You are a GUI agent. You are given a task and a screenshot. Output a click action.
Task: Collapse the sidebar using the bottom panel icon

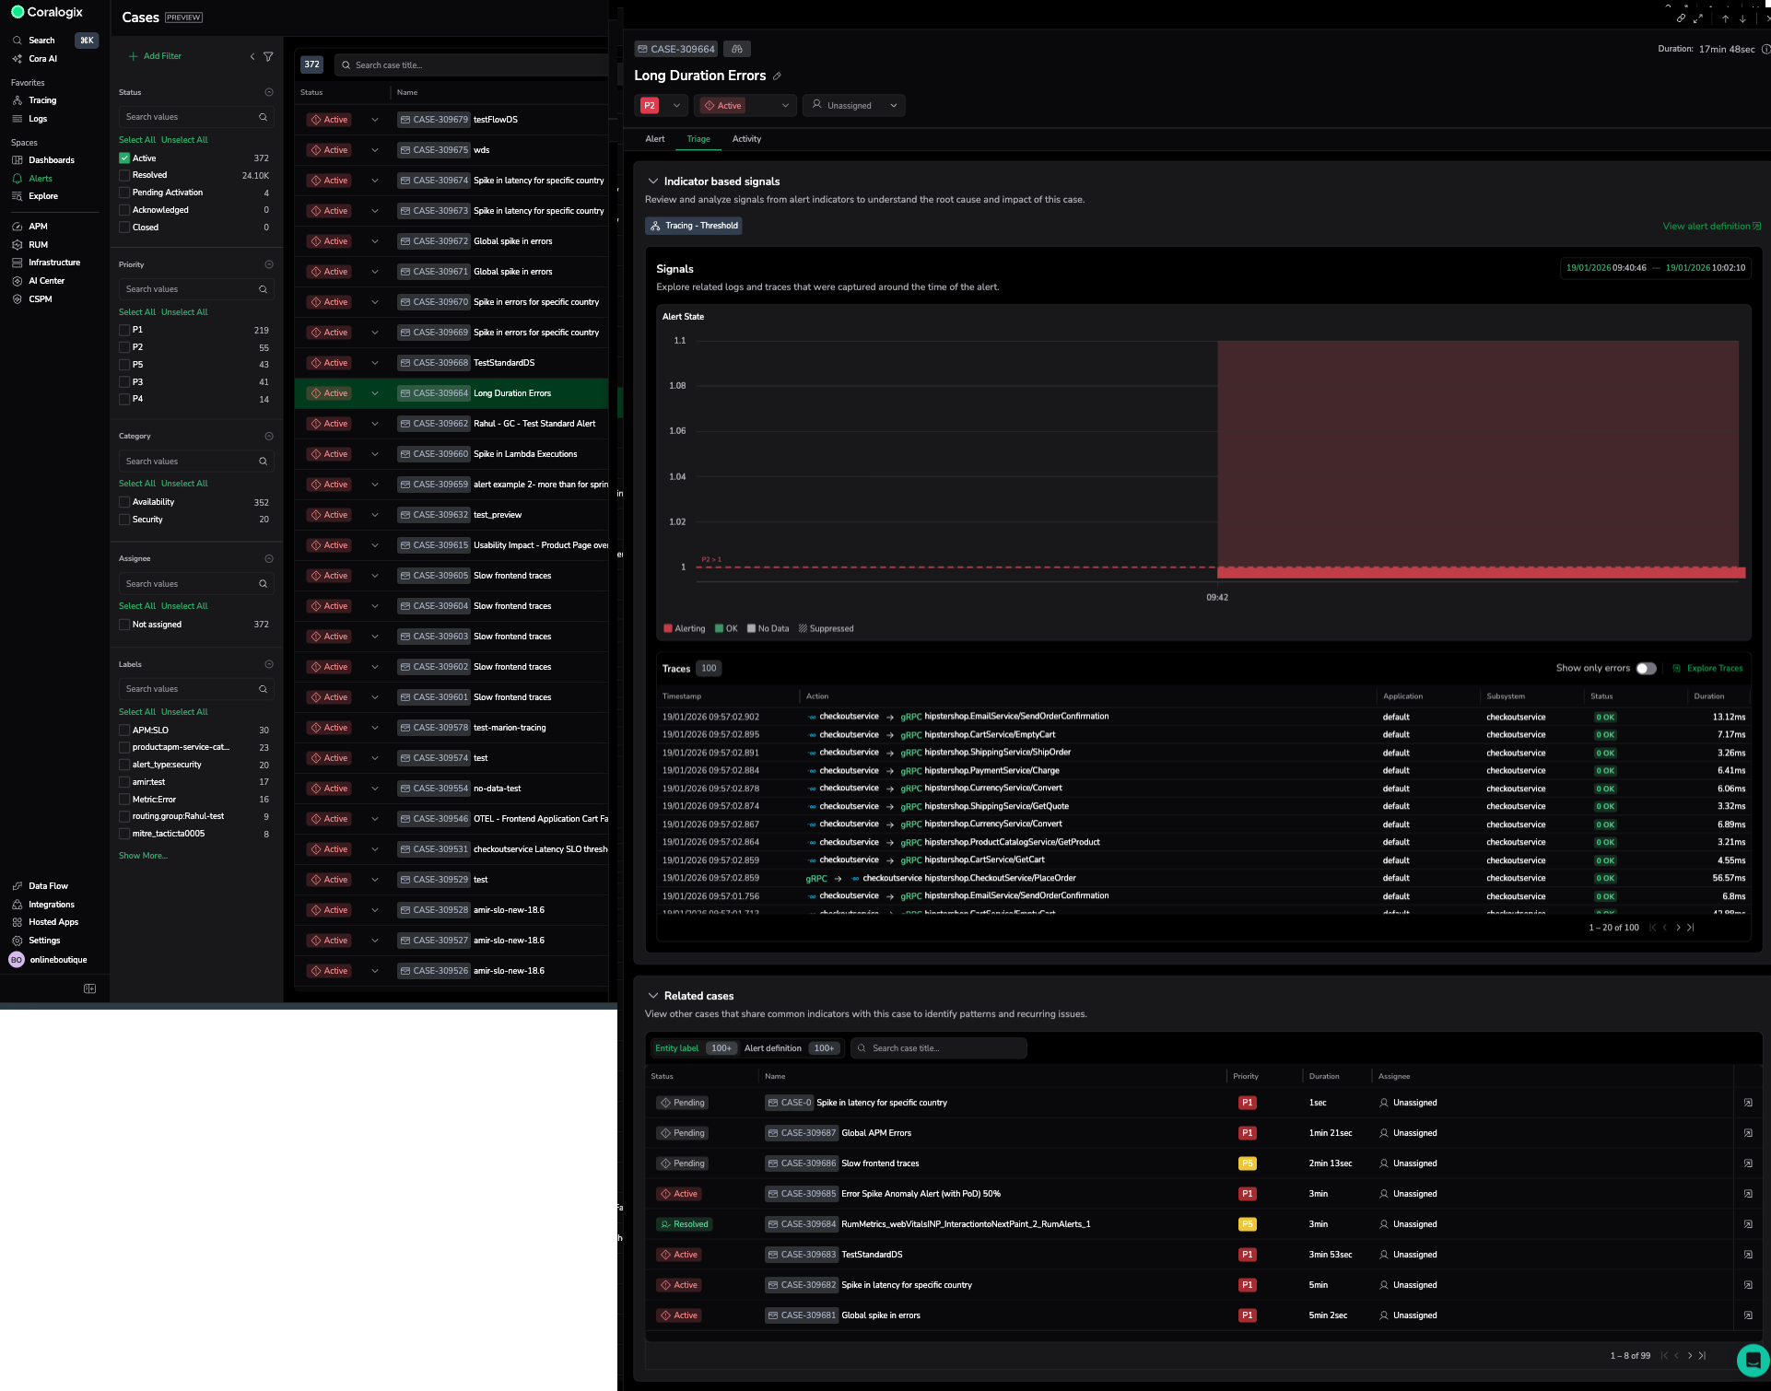click(89, 988)
